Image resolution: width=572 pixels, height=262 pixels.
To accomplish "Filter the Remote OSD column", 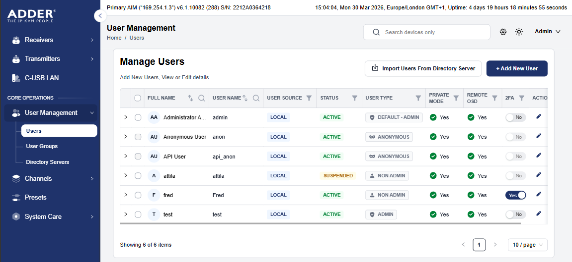I will tap(494, 98).
